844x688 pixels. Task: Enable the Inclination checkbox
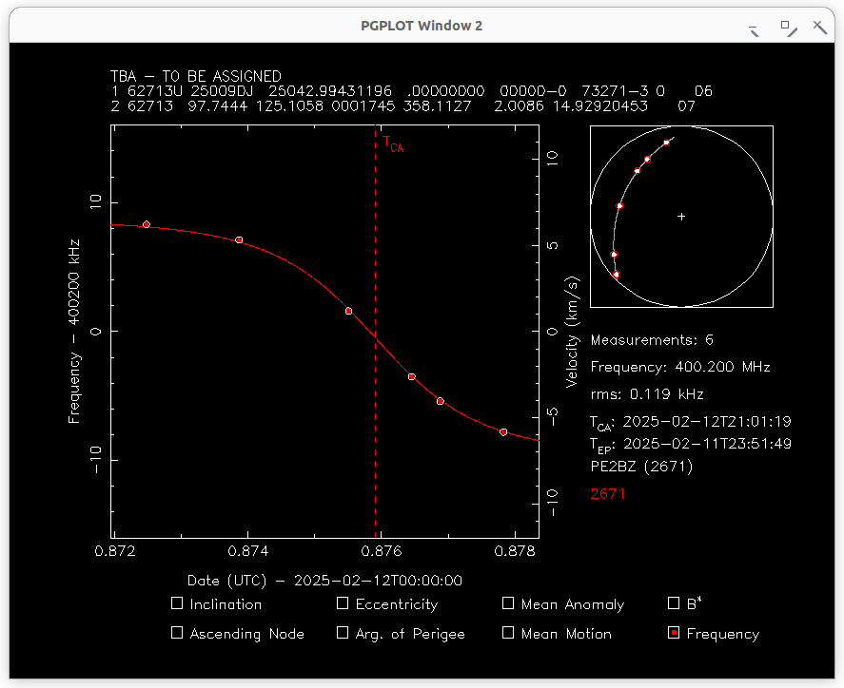(177, 603)
